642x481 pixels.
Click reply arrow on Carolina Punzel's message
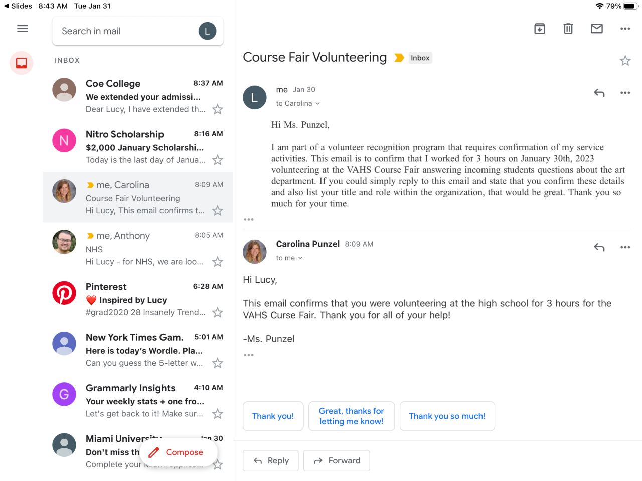click(599, 247)
